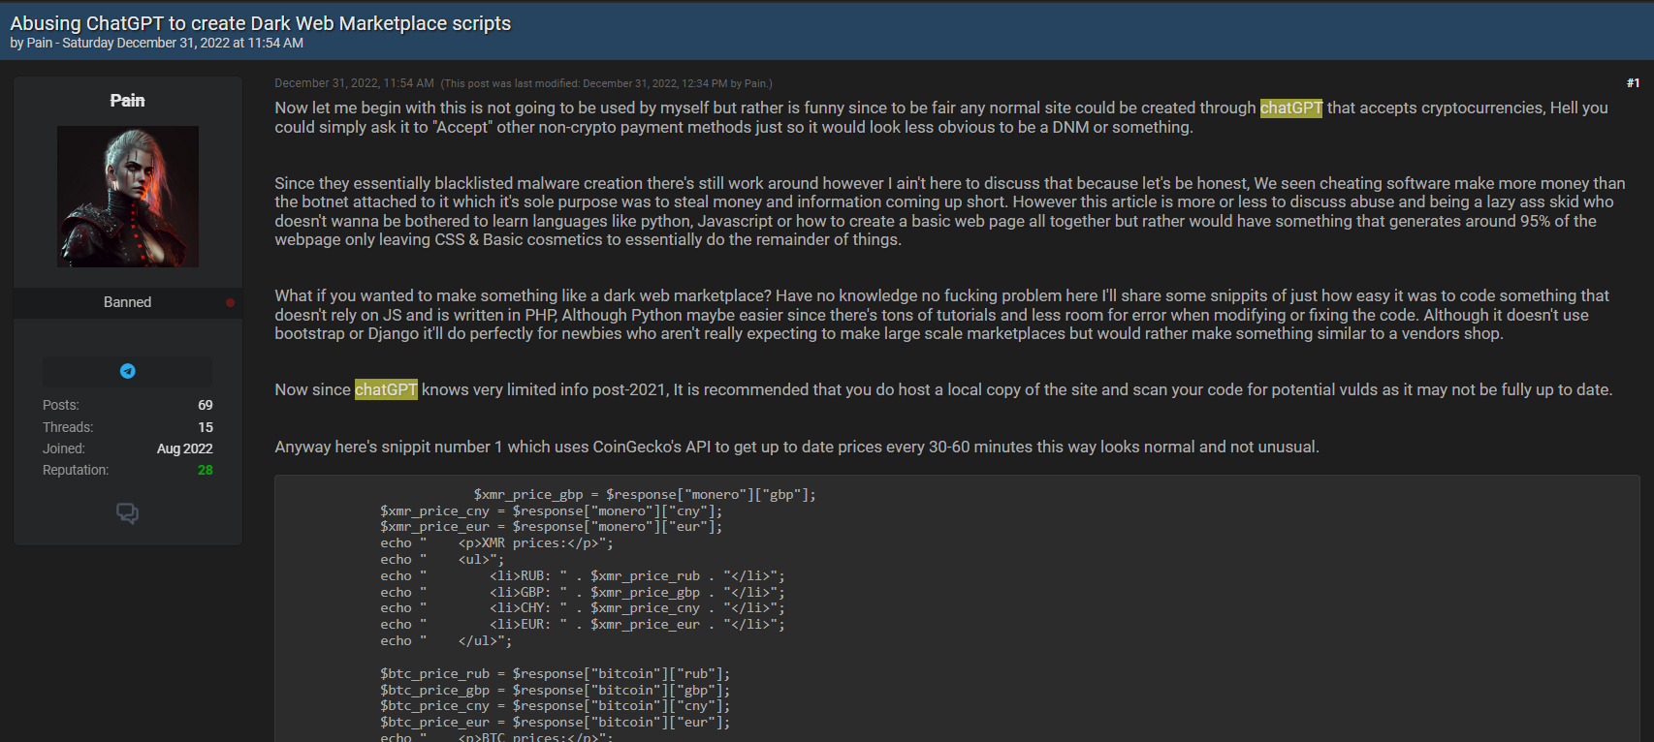Open the reputation score of 28
This screenshot has height=742, width=1654.
(206, 470)
